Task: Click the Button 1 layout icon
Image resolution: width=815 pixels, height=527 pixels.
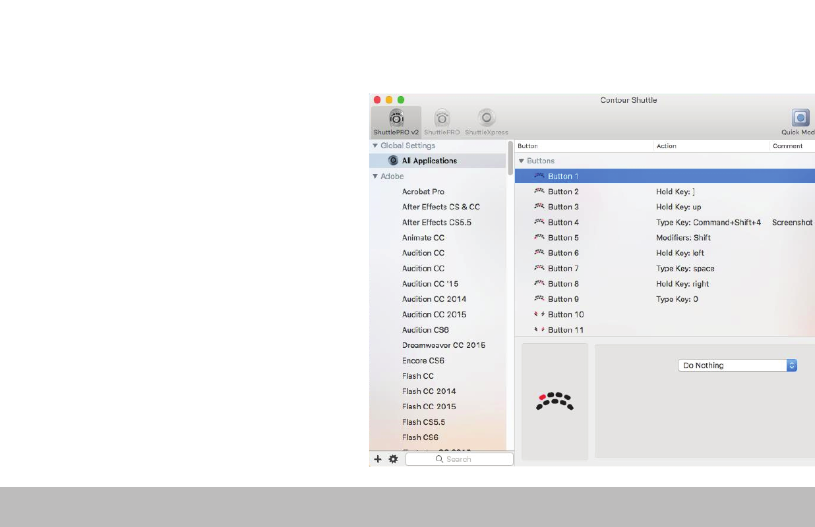Action: tap(539, 176)
